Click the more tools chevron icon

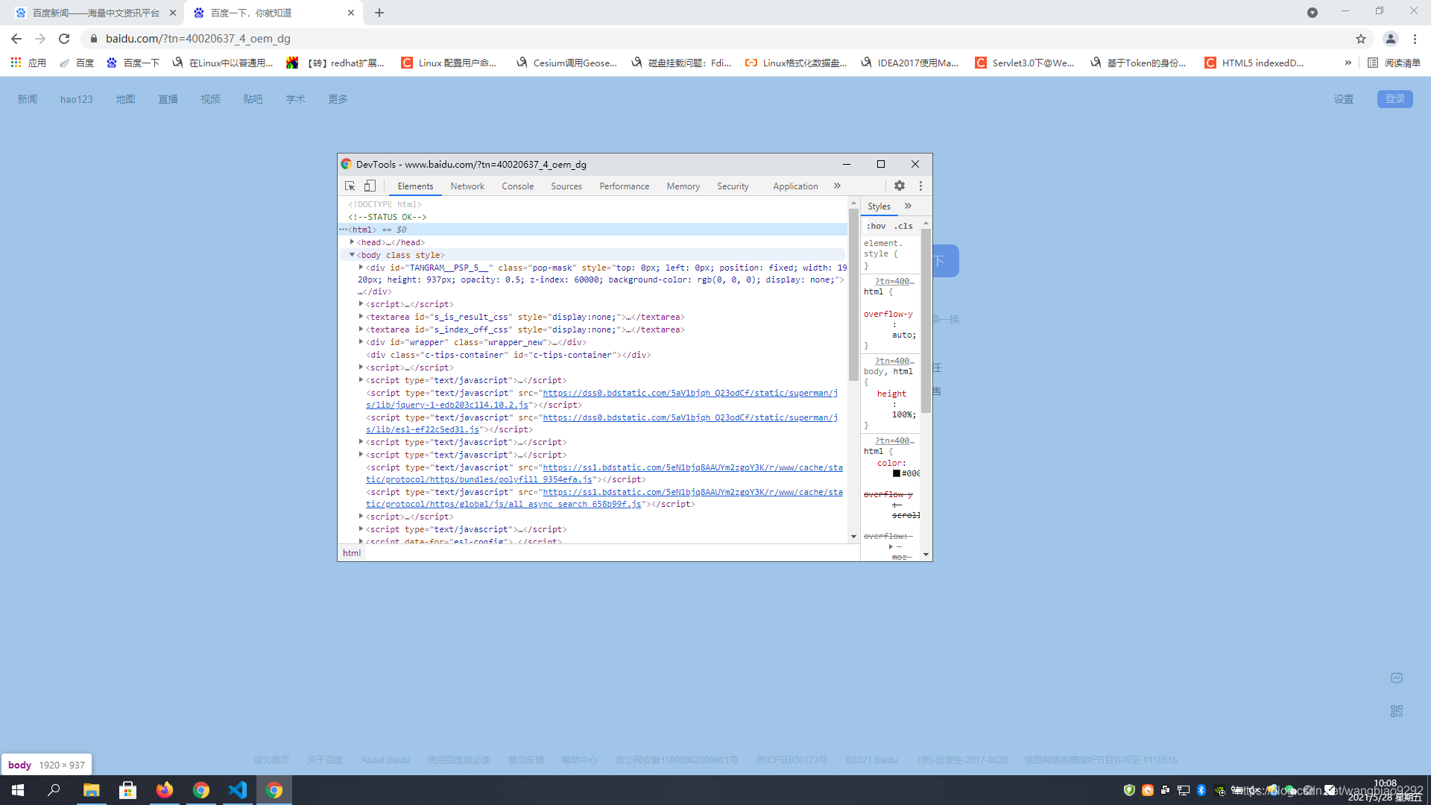click(x=836, y=186)
